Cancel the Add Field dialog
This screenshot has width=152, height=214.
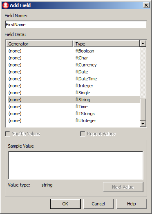98,204
